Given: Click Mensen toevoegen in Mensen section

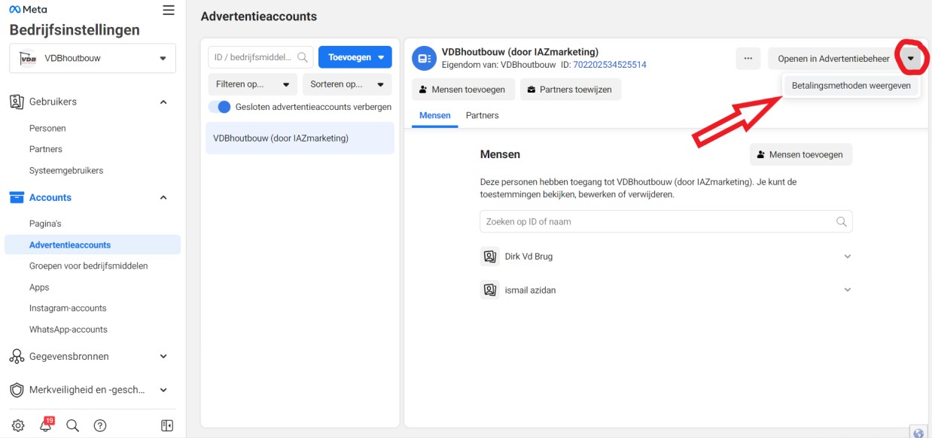Looking at the screenshot, I should click(801, 154).
